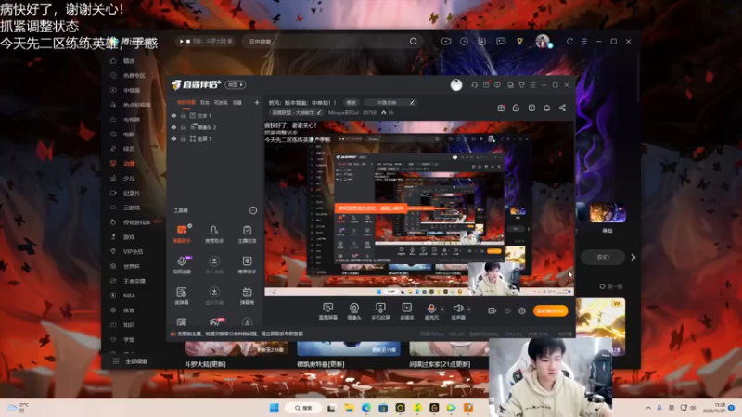Expand microphone options arrow
The width and height of the screenshot is (742, 417).
(442, 310)
